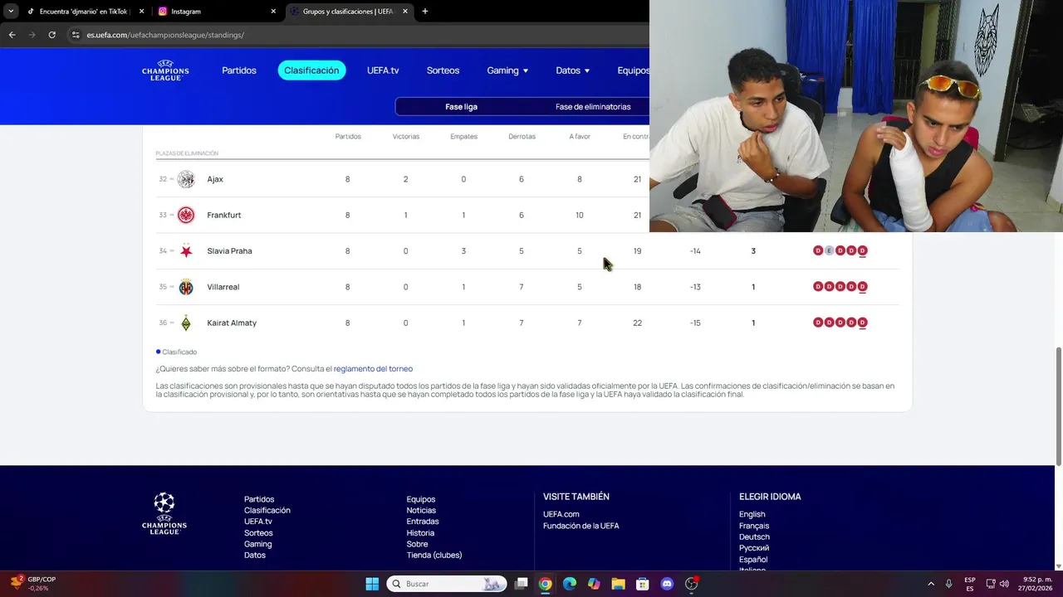Close the Instagram browser tab
The height and width of the screenshot is (597, 1063).
coord(273,12)
